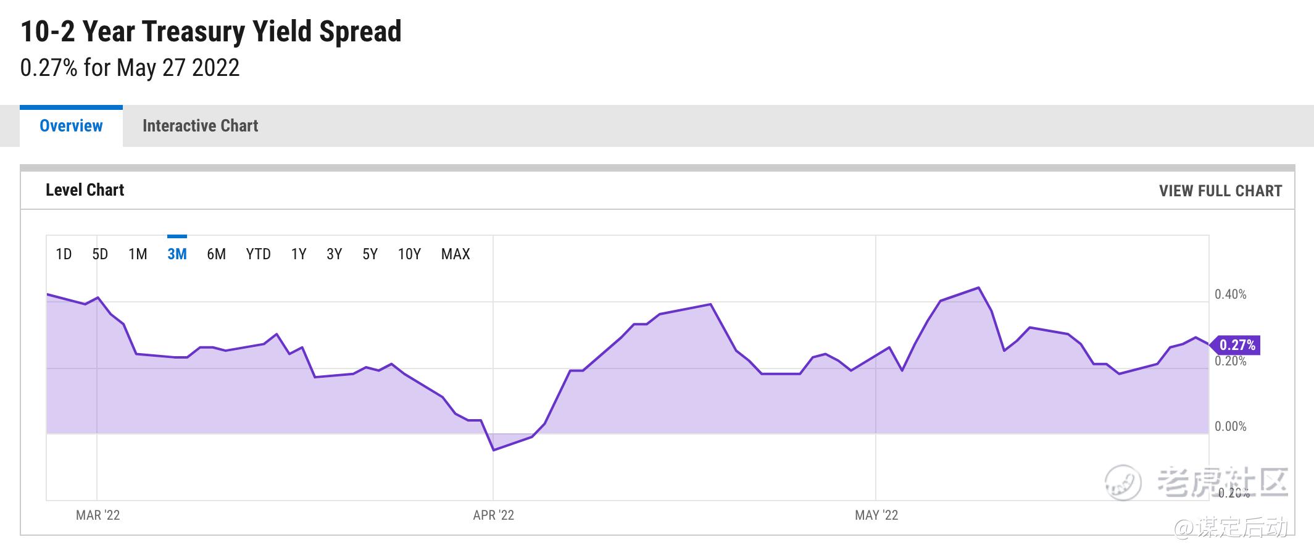Select the 1D time range
The image size is (1314, 558).
[64, 254]
